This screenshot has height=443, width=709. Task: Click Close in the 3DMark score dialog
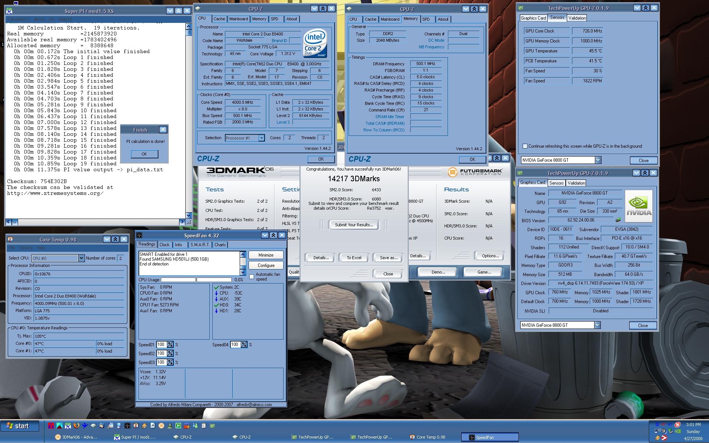[x=388, y=274]
